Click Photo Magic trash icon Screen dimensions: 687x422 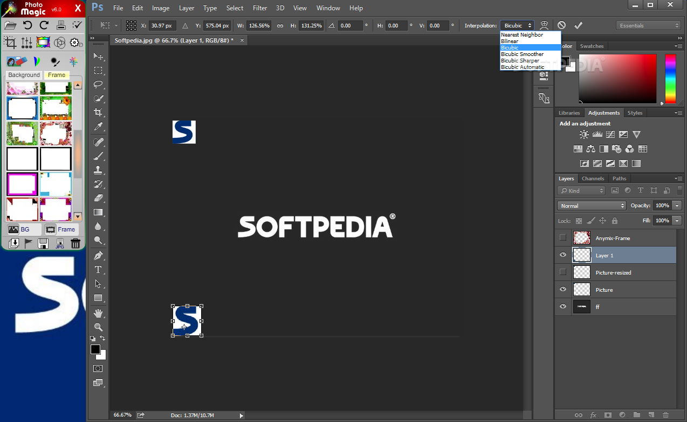[x=75, y=244]
